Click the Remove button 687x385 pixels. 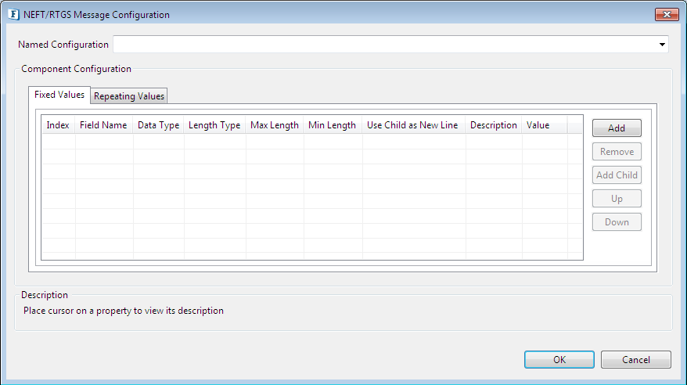(x=617, y=152)
